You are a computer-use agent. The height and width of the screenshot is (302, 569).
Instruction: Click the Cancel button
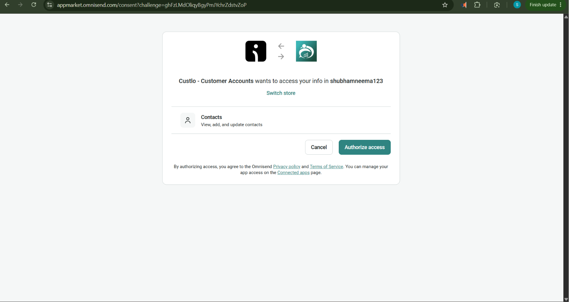tap(319, 147)
